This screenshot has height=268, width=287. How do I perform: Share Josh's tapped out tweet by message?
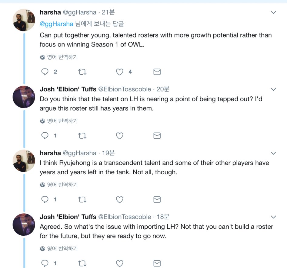[157, 136]
